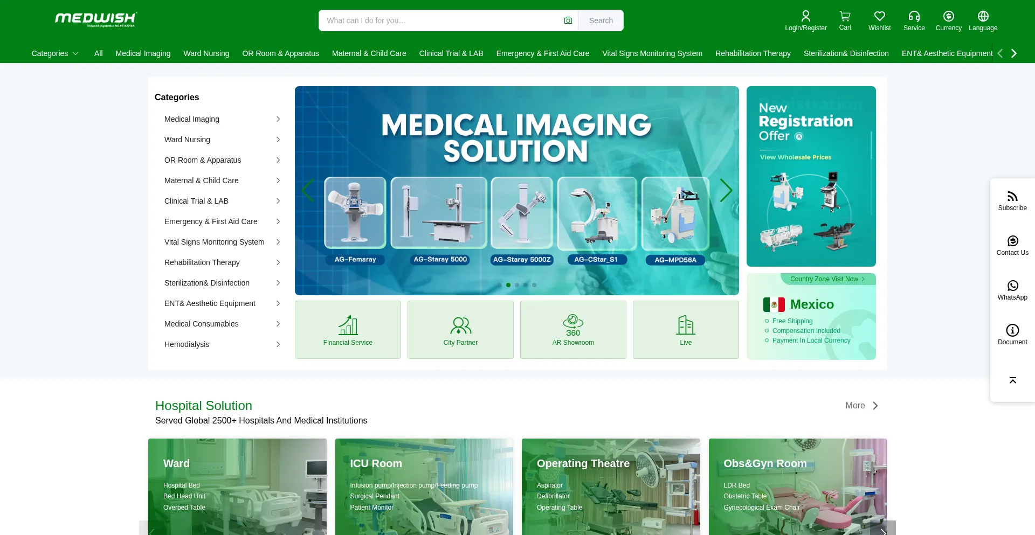Screen dimensions: 1035x535
Task: Open the shopping Cart
Action: pos(844,20)
